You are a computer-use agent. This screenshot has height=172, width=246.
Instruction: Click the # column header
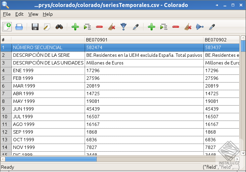click(x=6, y=40)
